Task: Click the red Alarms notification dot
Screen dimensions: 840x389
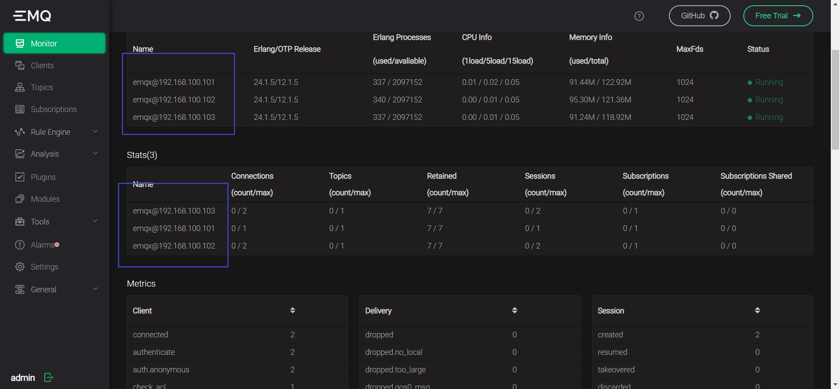Action: (x=57, y=245)
